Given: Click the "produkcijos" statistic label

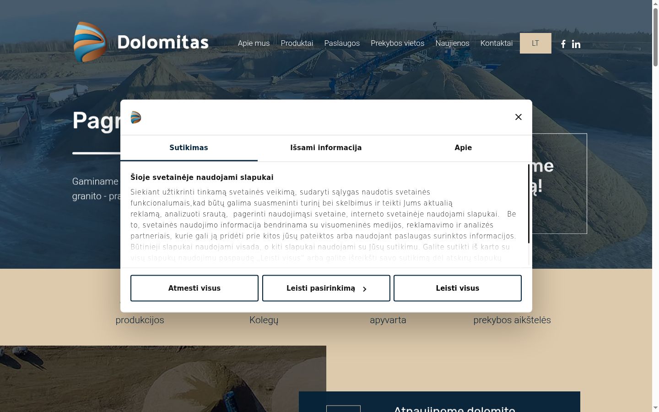Looking at the screenshot, I should point(140,320).
